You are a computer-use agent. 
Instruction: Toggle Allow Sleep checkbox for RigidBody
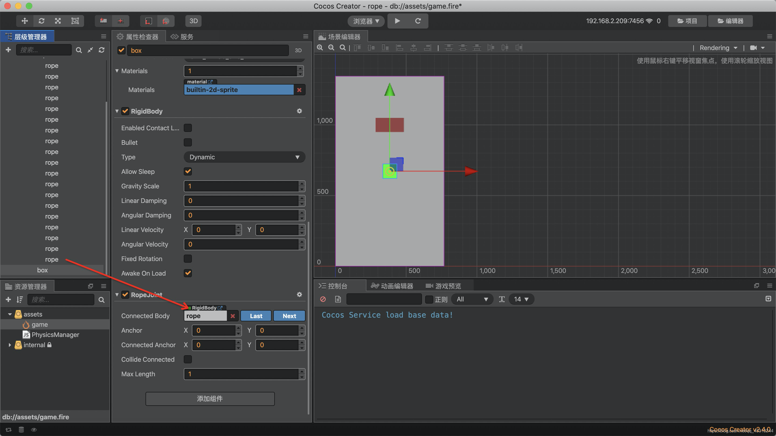188,171
